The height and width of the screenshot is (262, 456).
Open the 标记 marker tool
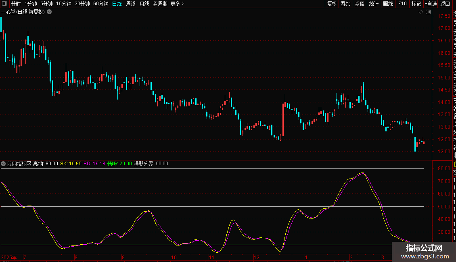click(x=416, y=4)
